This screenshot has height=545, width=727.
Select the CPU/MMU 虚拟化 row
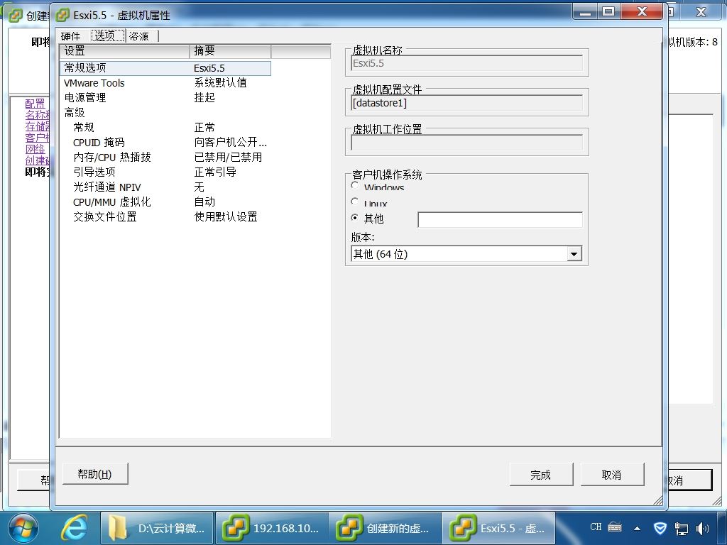[x=165, y=202]
